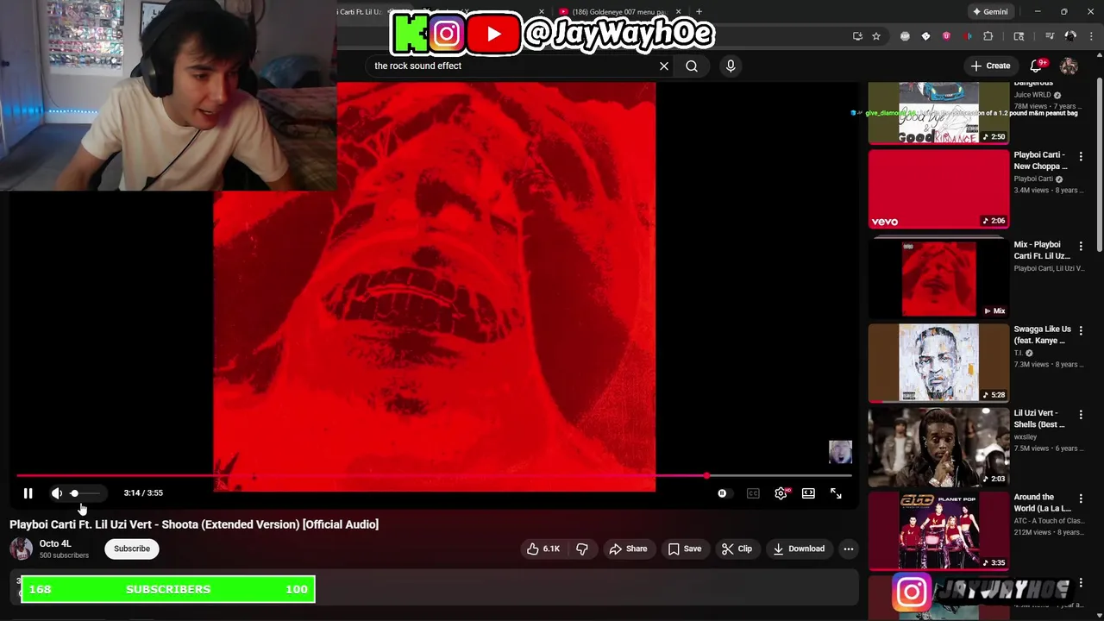Open Chrome three-dot menu
1104x621 pixels.
1091,36
